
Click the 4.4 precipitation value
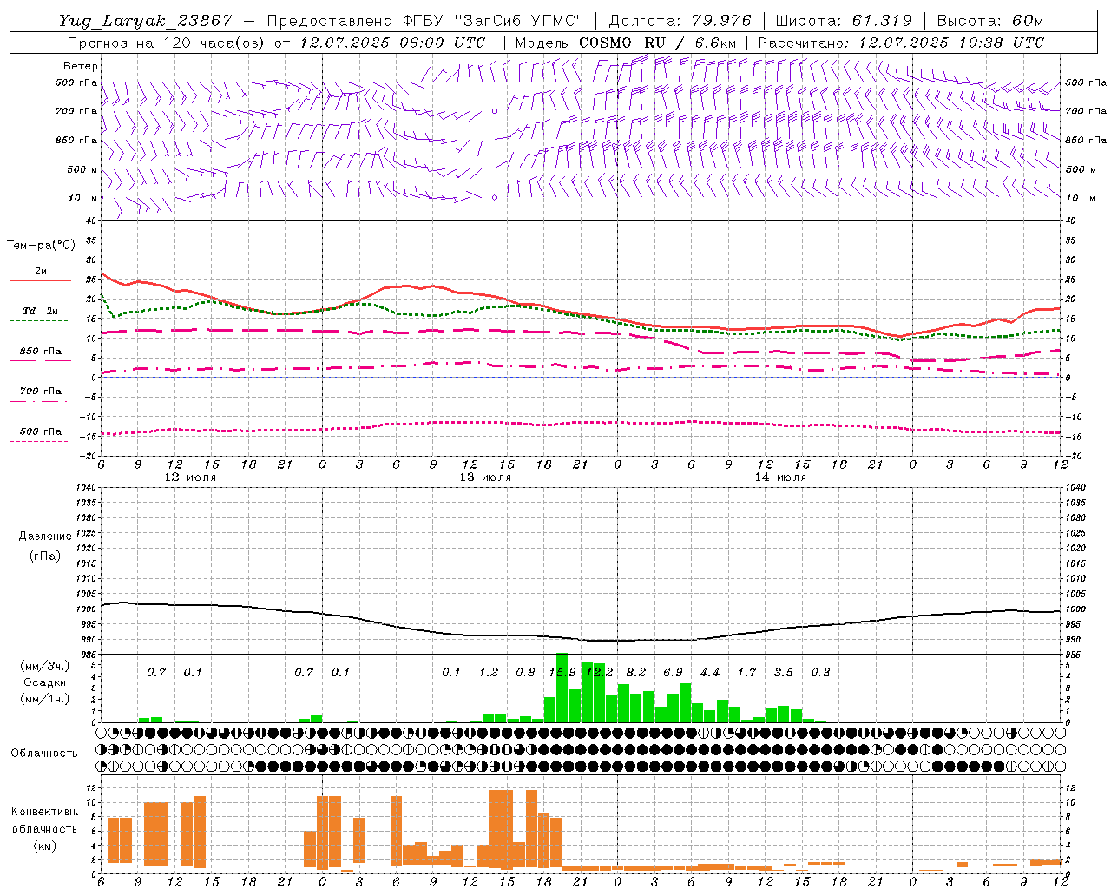tap(710, 672)
